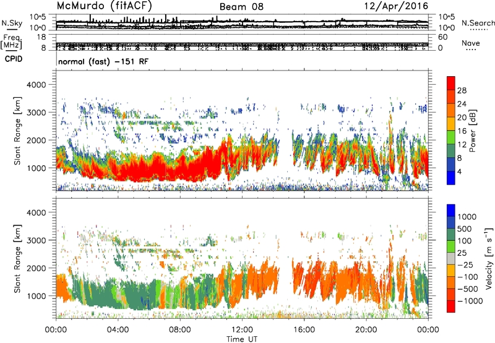This screenshot has height=343, width=495.
Task: Click the -1000 tick on the velocity colorbar
Action: pyautogui.click(x=470, y=301)
